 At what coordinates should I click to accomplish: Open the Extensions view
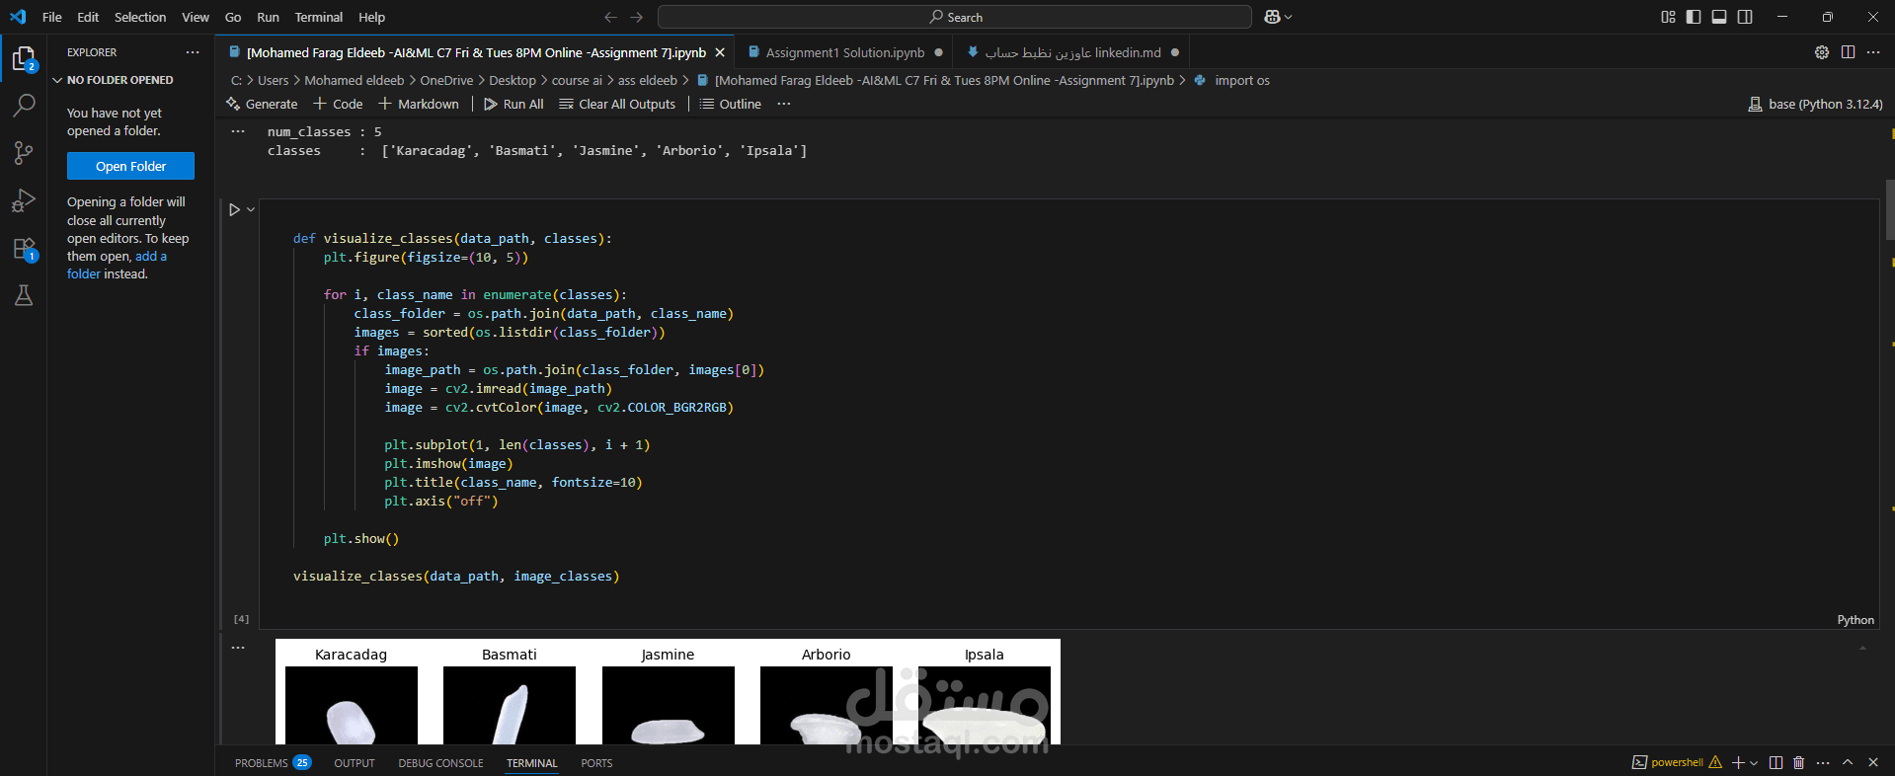(24, 248)
